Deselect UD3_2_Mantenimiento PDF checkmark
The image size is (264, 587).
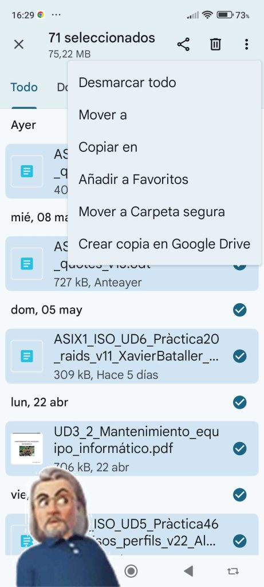[240, 448]
